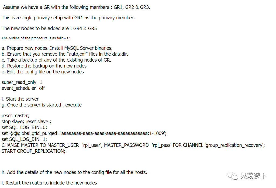Click step a about preparing new nodes

point(57,48)
